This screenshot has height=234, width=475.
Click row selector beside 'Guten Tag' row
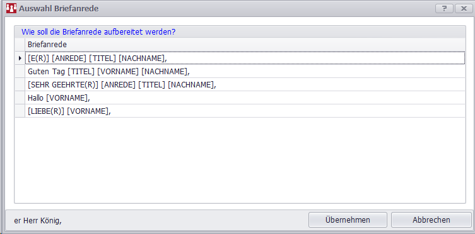(20, 72)
